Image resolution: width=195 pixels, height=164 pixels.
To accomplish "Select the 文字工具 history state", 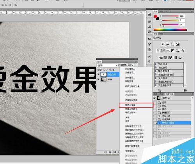I will click(x=174, y=116).
